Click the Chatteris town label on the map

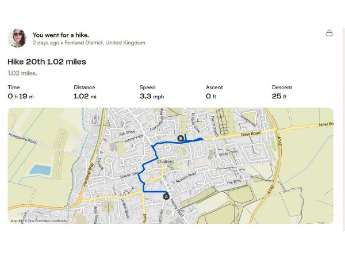point(166,162)
